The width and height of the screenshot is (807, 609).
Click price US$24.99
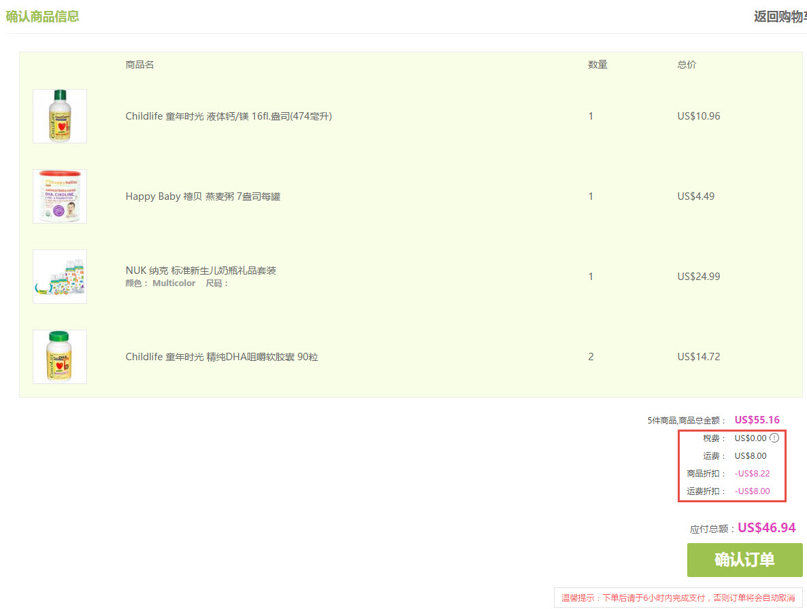(698, 277)
